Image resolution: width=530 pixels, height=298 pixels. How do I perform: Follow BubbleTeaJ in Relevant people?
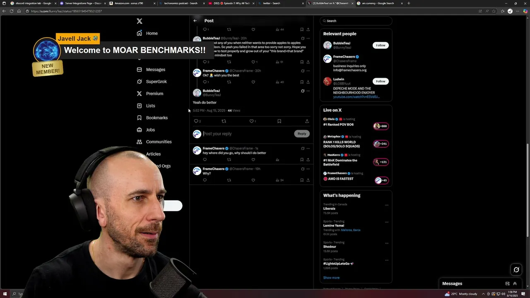point(381,45)
